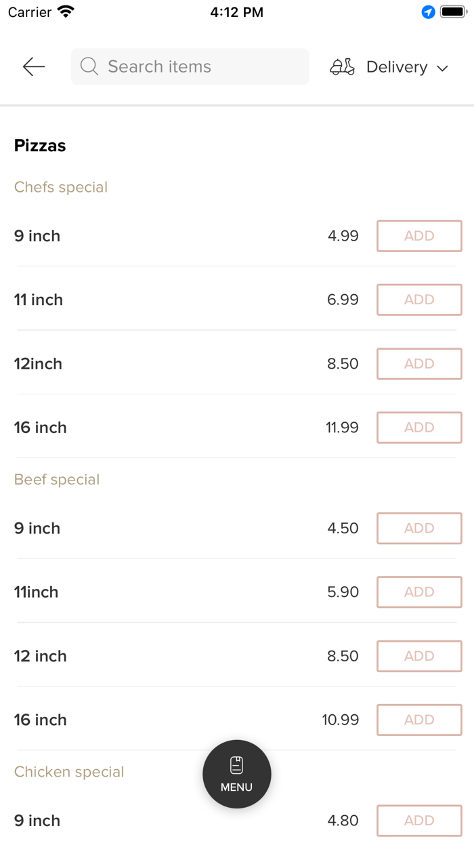Viewport: 474px width, 843px height.
Task: Add Chefs special 11 inch pizza
Action: (x=419, y=300)
